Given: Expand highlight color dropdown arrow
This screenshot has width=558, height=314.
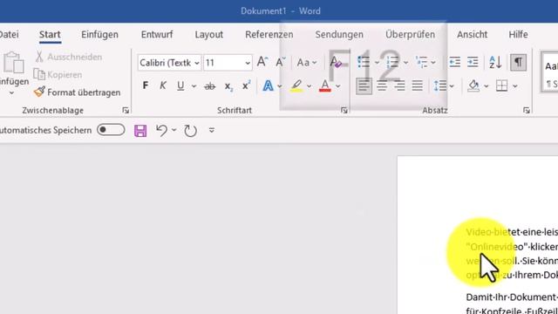Looking at the screenshot, I should point(309,86).
